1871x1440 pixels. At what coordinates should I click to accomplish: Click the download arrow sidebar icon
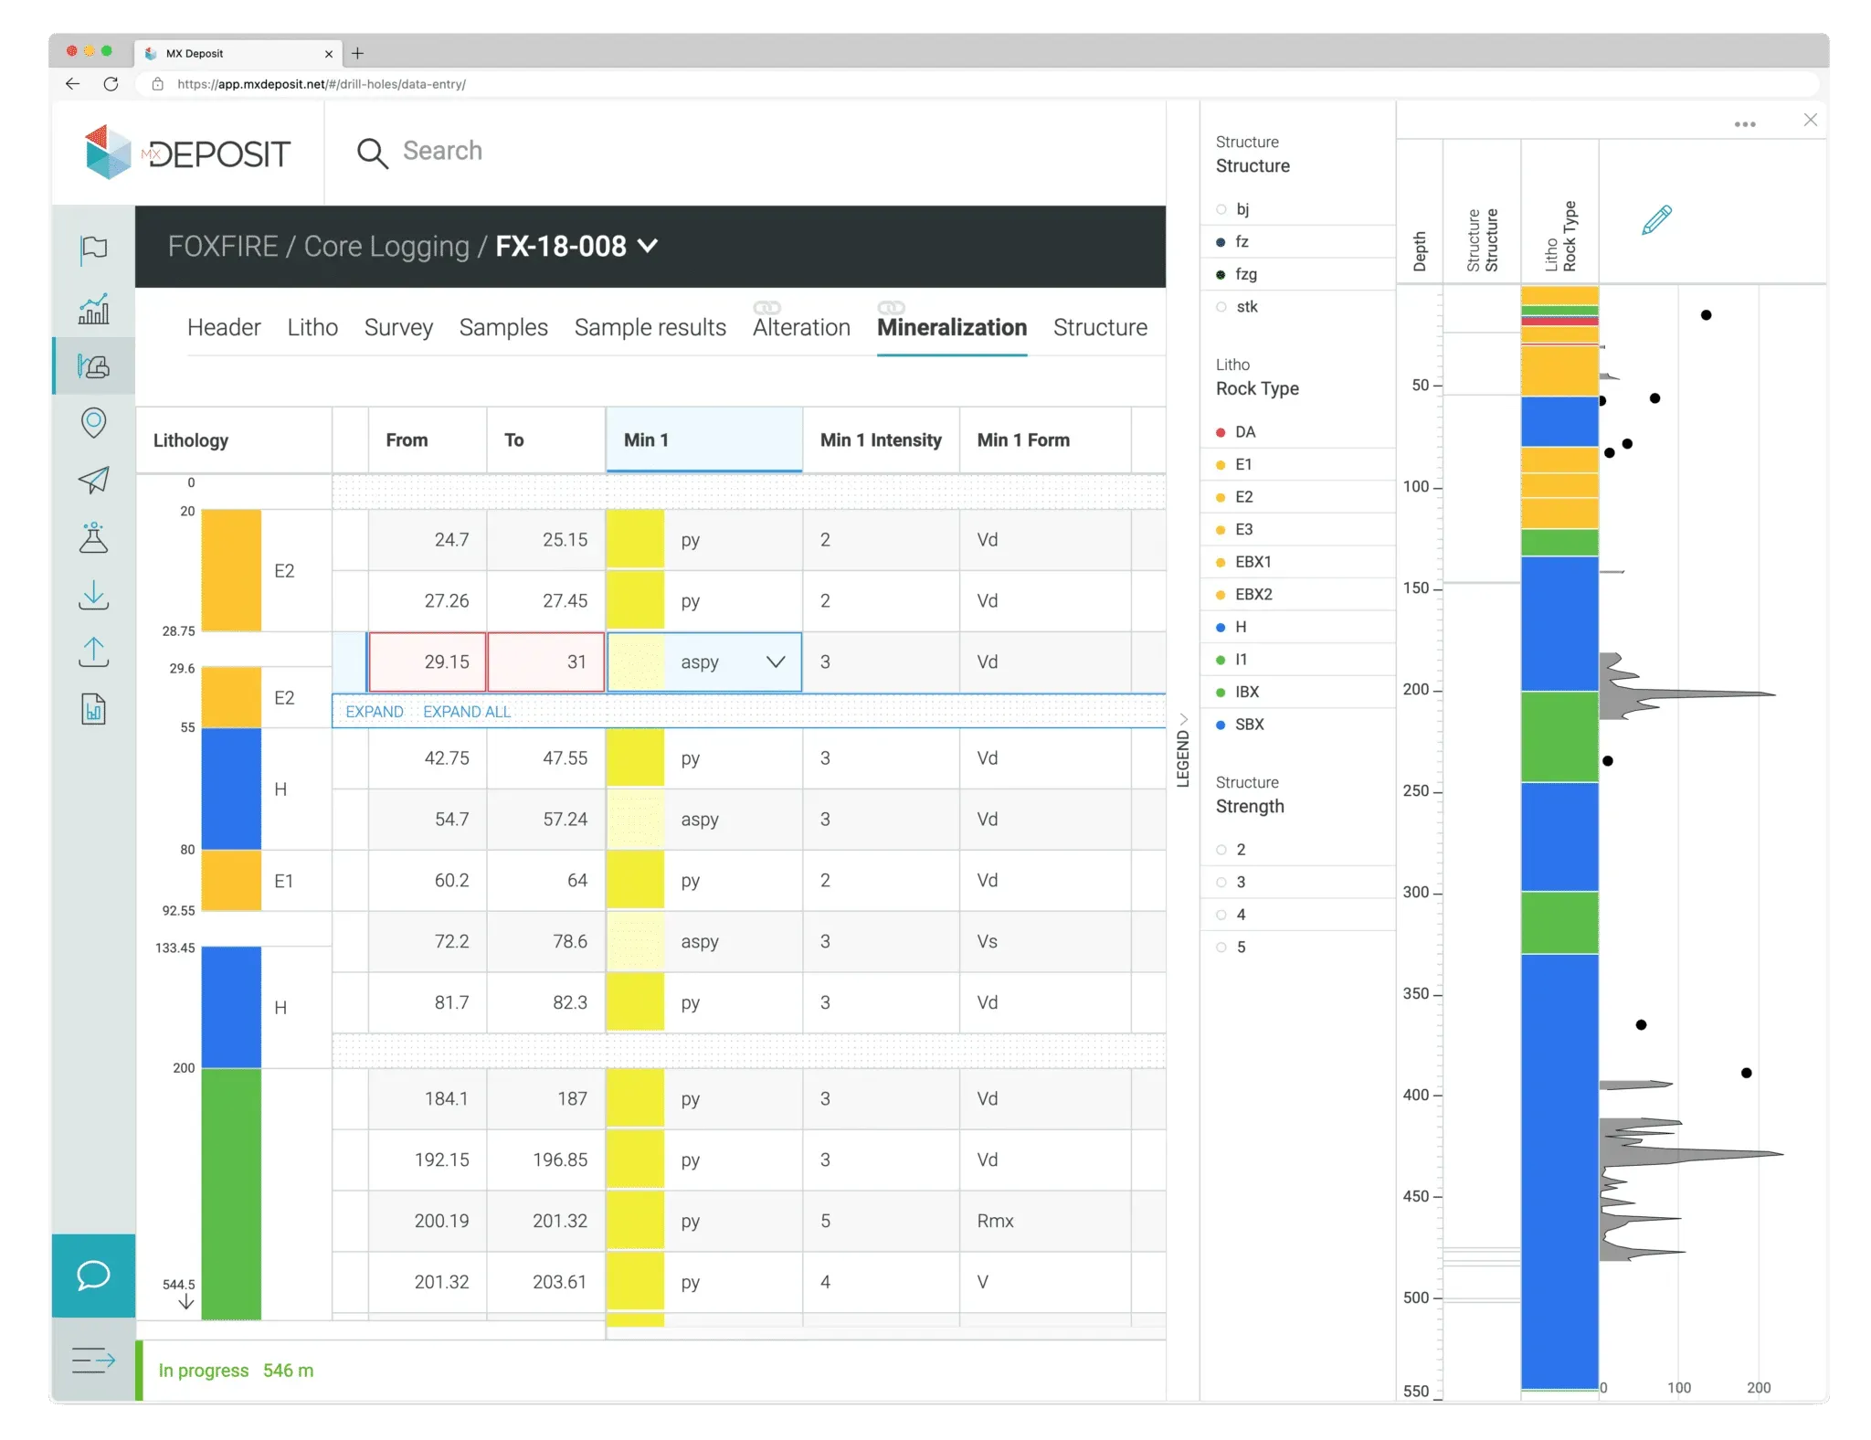coord(93,596)
